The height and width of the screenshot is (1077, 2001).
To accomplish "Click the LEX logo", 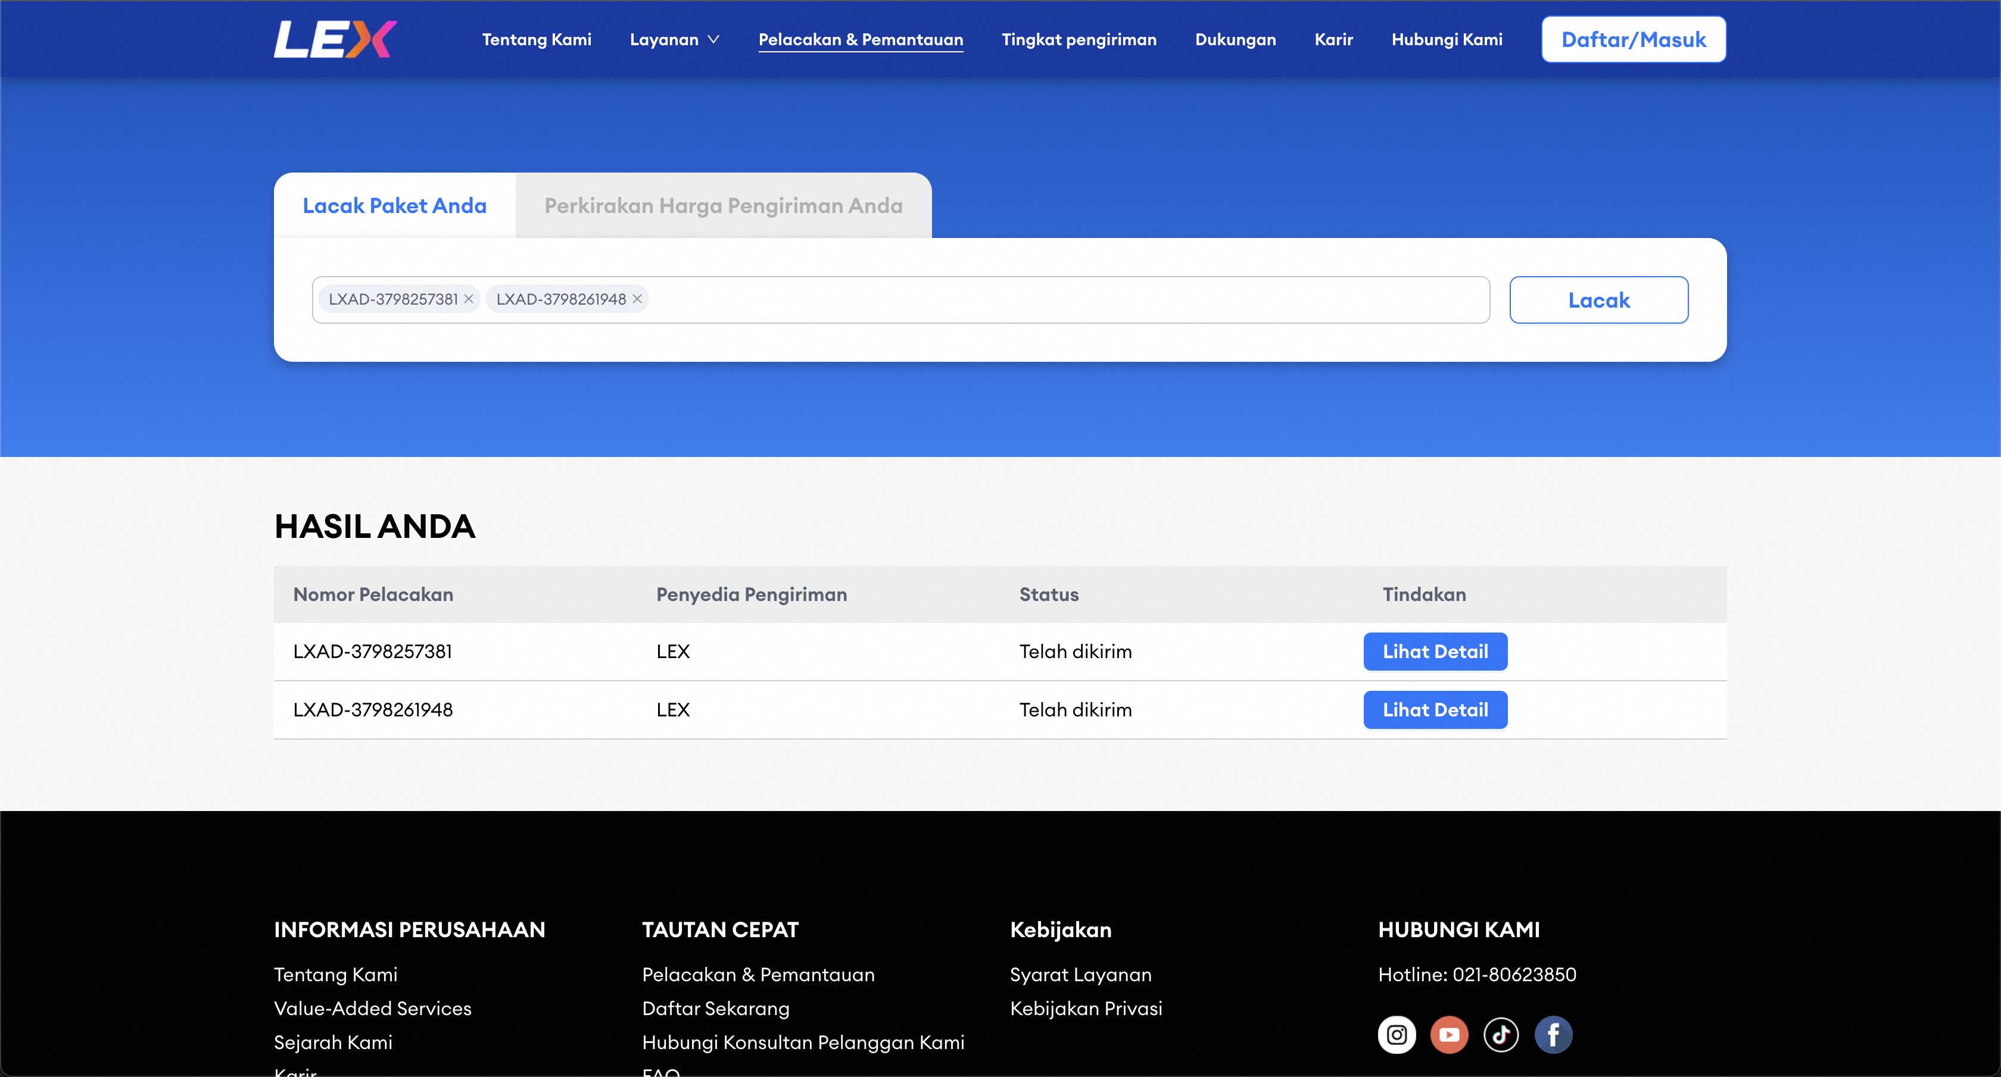I will 335,39.
